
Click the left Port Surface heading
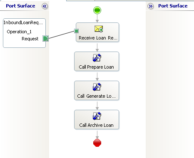[x=20, y=6]
